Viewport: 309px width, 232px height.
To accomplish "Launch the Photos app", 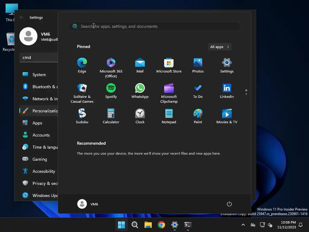I will coord(198,66).
